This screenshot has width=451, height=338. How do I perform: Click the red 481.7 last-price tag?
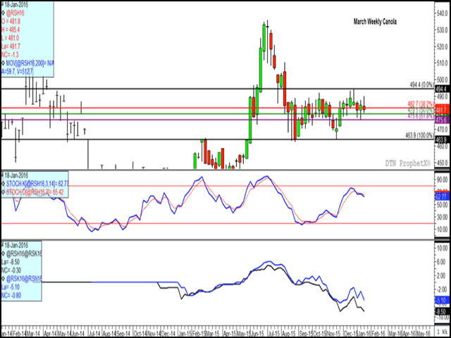(x=443, y=110)
